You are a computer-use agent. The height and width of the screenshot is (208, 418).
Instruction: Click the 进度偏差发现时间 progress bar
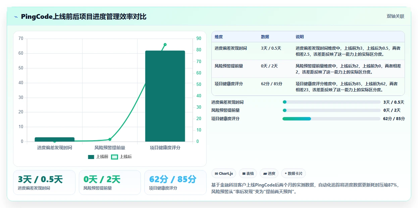pos(331,102)
